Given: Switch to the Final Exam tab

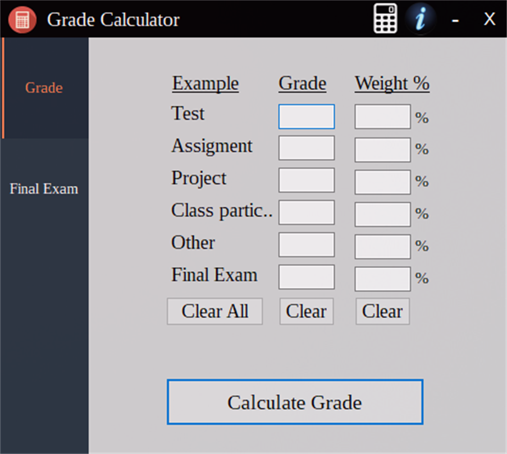Looking at the screenshot, I should (44, 189).
